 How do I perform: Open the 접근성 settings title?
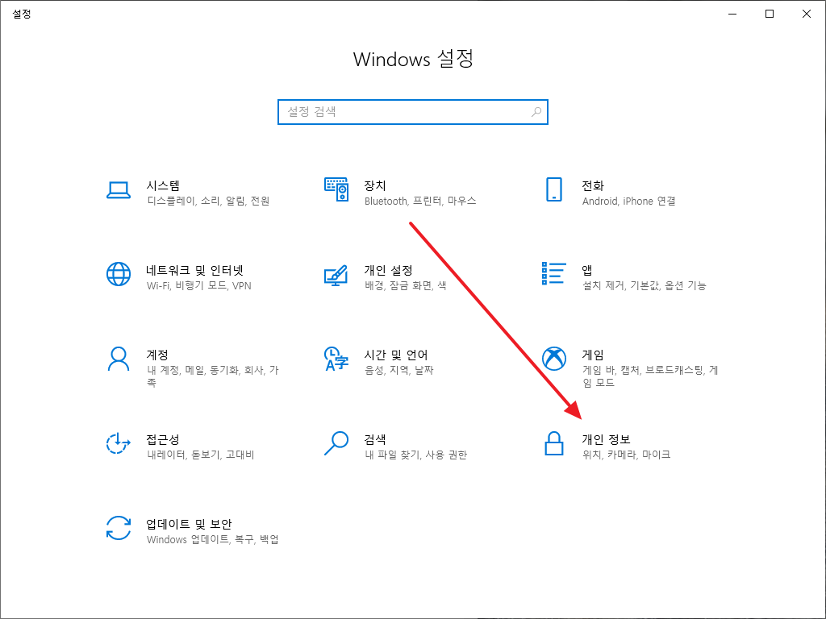pyautogui.click(x=163, y=439)
